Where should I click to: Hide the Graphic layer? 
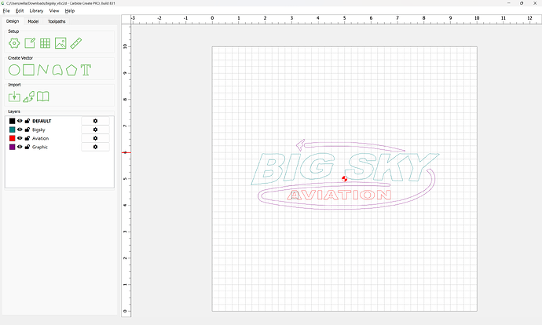pos(20,147)
